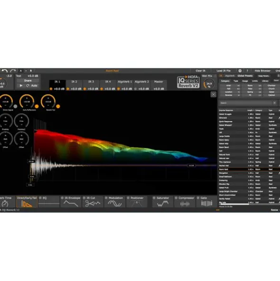The image size is (280, 281).
Task: Enable the Modulation power dot
Action: 106,198
